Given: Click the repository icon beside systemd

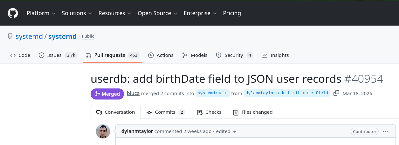Looking at the screenshot, I should click(10, 36).
